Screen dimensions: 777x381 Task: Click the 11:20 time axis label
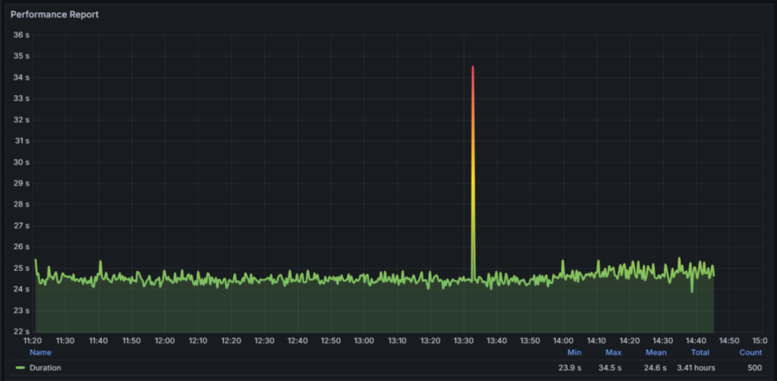35,341
